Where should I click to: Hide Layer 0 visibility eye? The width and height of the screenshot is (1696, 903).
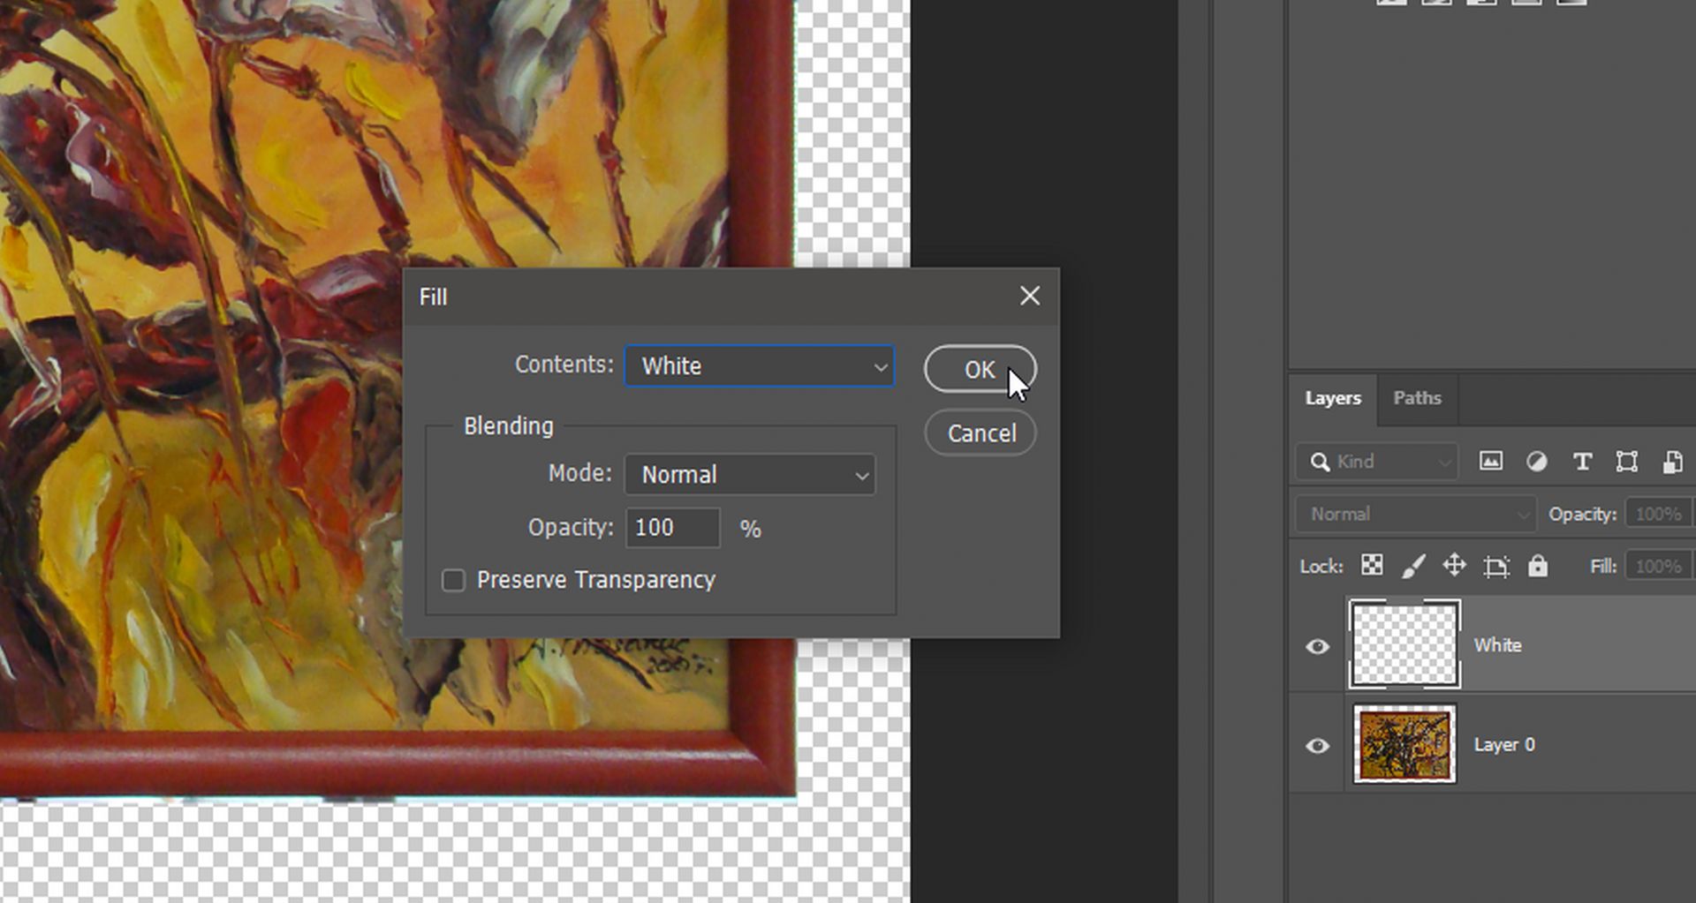click(1317, 746)
